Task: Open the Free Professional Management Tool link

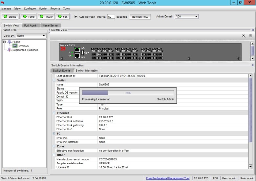Action: [x=168, y=178]
